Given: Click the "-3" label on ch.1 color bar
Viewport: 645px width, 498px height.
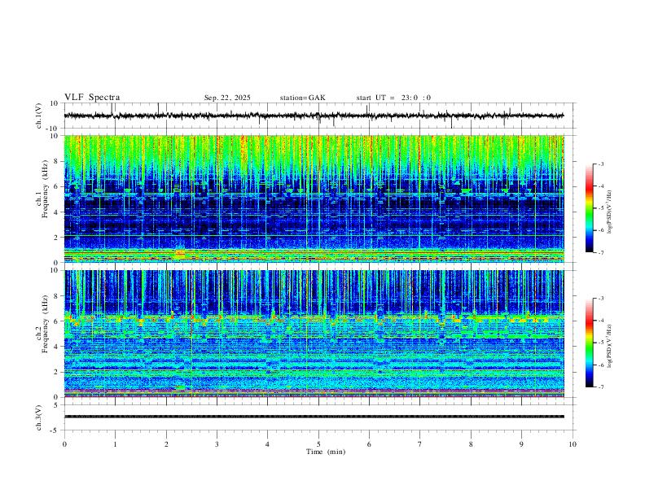Looking at the screenshot, I should (601, 164).
